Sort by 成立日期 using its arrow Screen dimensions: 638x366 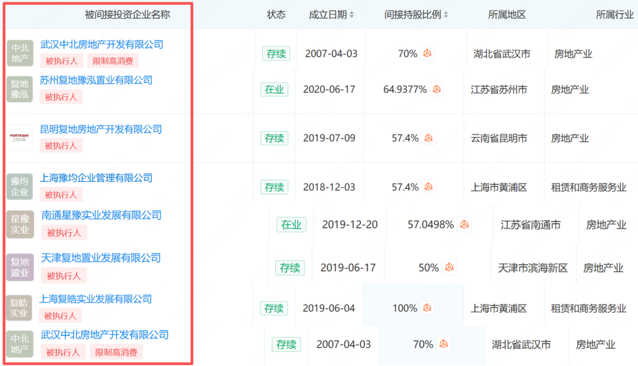point(352,15)
